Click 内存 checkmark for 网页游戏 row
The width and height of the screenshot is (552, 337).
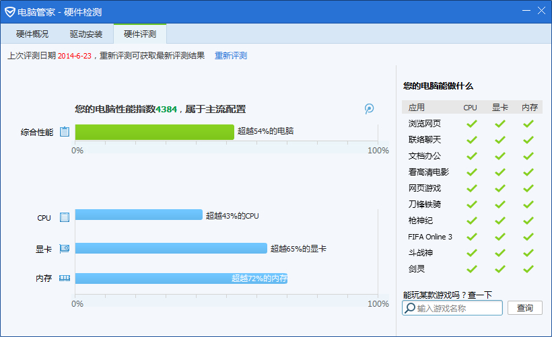click(x=528, y=188)
